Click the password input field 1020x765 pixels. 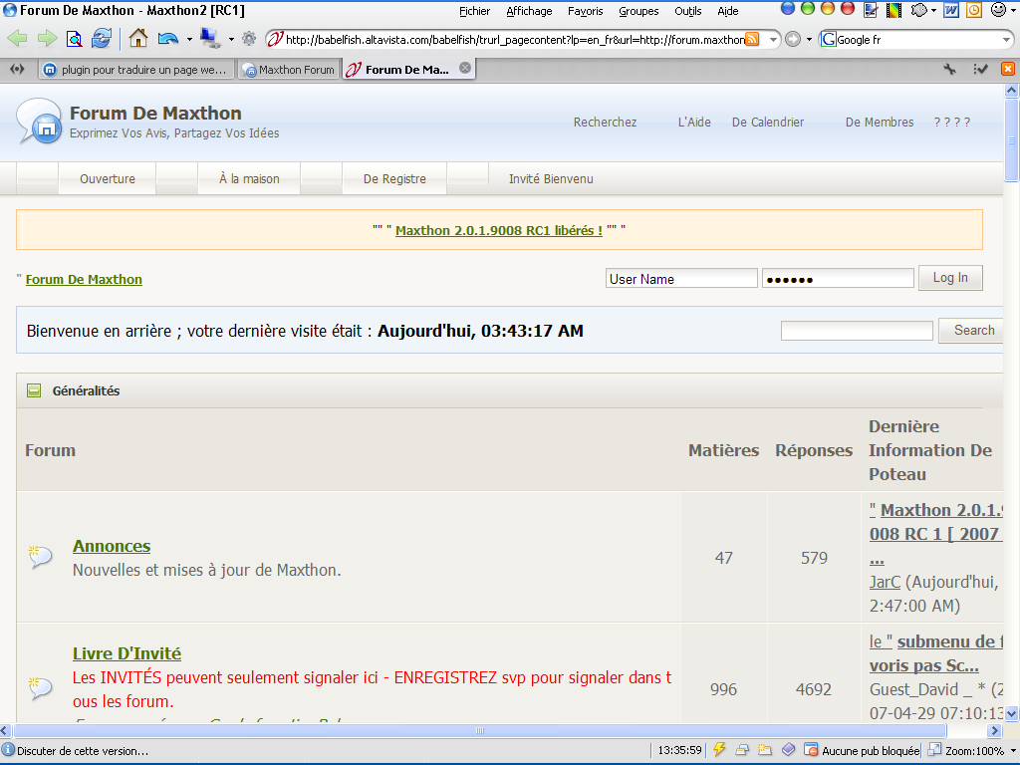tap(838, 279)
